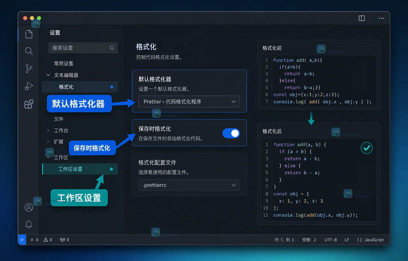Open the Extensions blocks icon

pyautogui.click(x=29, y=104)
